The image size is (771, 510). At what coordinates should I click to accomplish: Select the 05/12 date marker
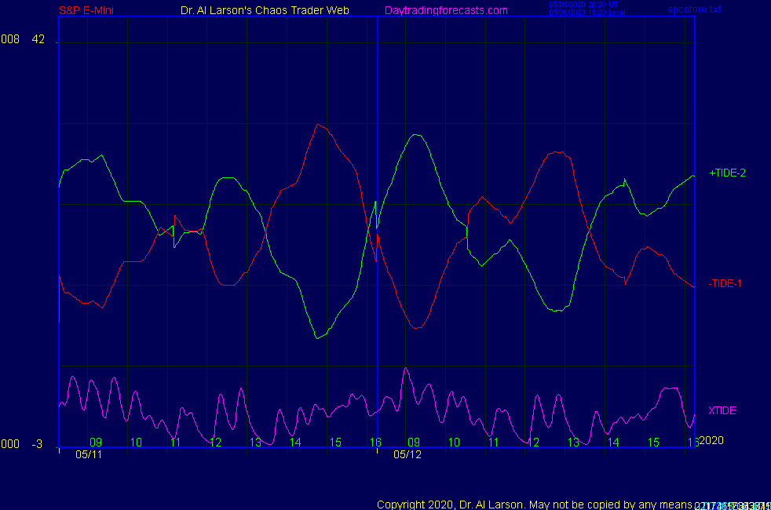(407, 454)
